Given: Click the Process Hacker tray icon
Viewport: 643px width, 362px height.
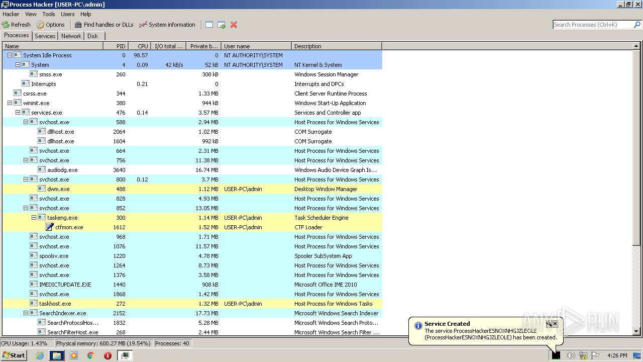Looking at the screenshot, I should (556, 355).
